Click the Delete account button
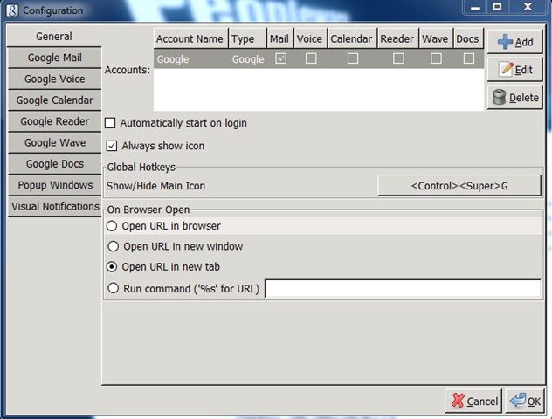 point(514,98)
